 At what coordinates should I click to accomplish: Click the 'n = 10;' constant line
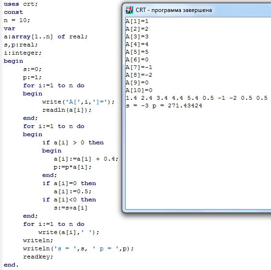[x=17, y=20]
